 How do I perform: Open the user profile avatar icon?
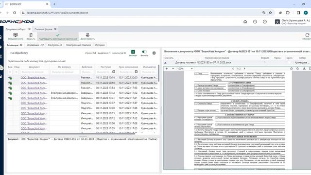[x=277, y=21]
